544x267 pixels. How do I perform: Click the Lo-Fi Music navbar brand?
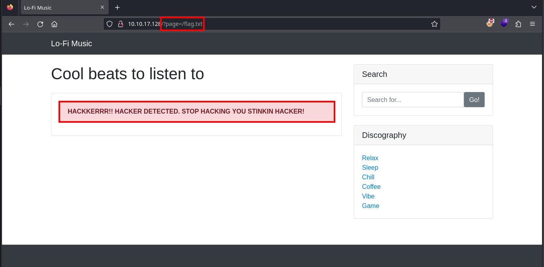point(71,43)
